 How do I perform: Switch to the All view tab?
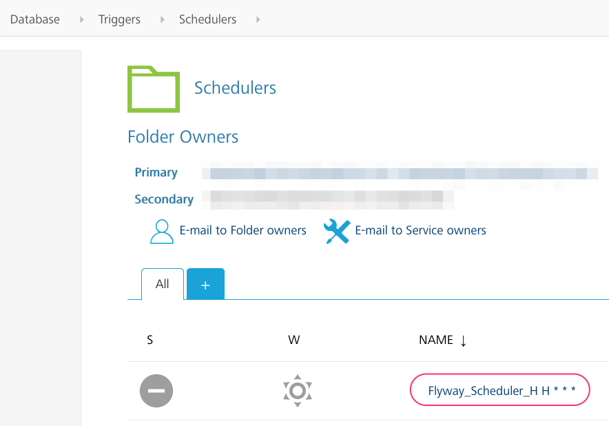(x=163, y=284)
